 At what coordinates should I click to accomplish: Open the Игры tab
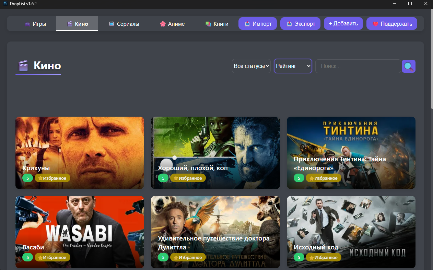pyautogui.click(x=35, y=24)
